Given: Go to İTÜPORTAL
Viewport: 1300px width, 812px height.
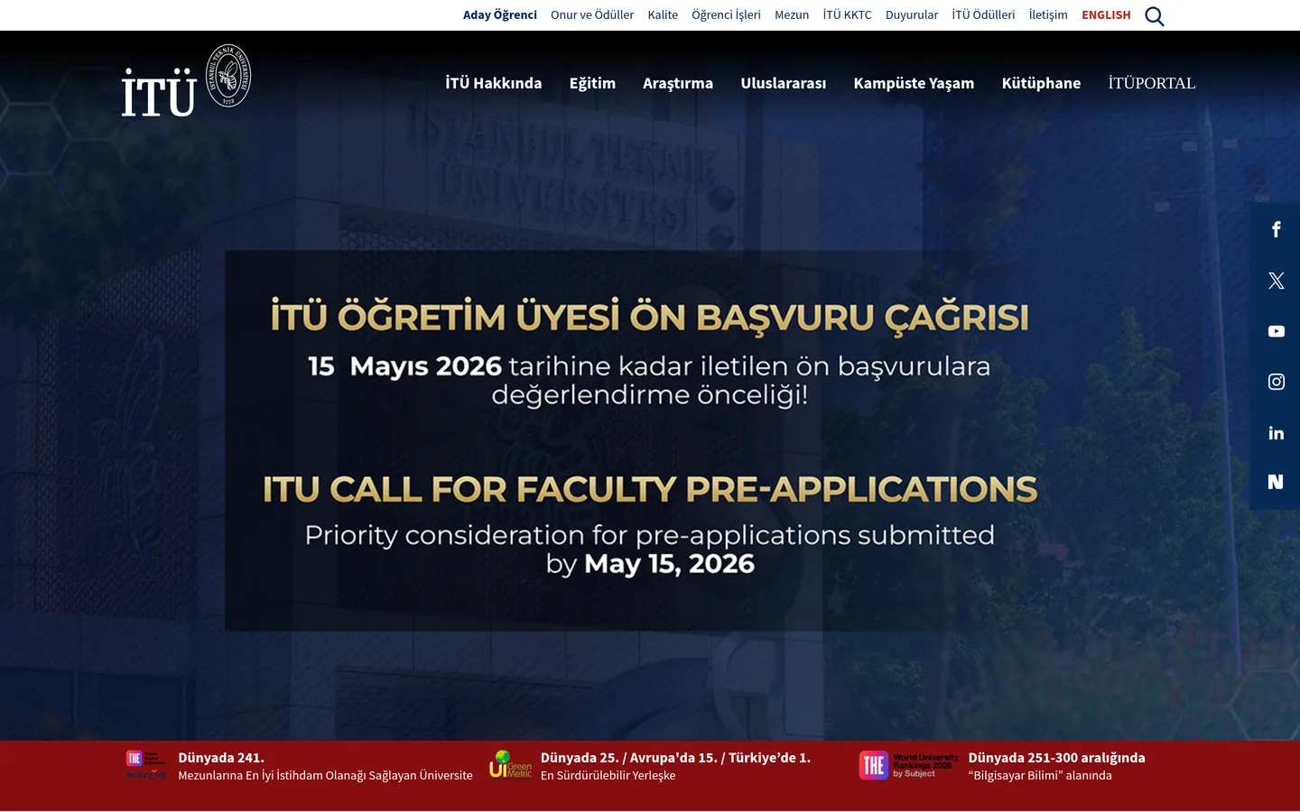Looking at the screenshot, I should click(x=1152, y=83).
